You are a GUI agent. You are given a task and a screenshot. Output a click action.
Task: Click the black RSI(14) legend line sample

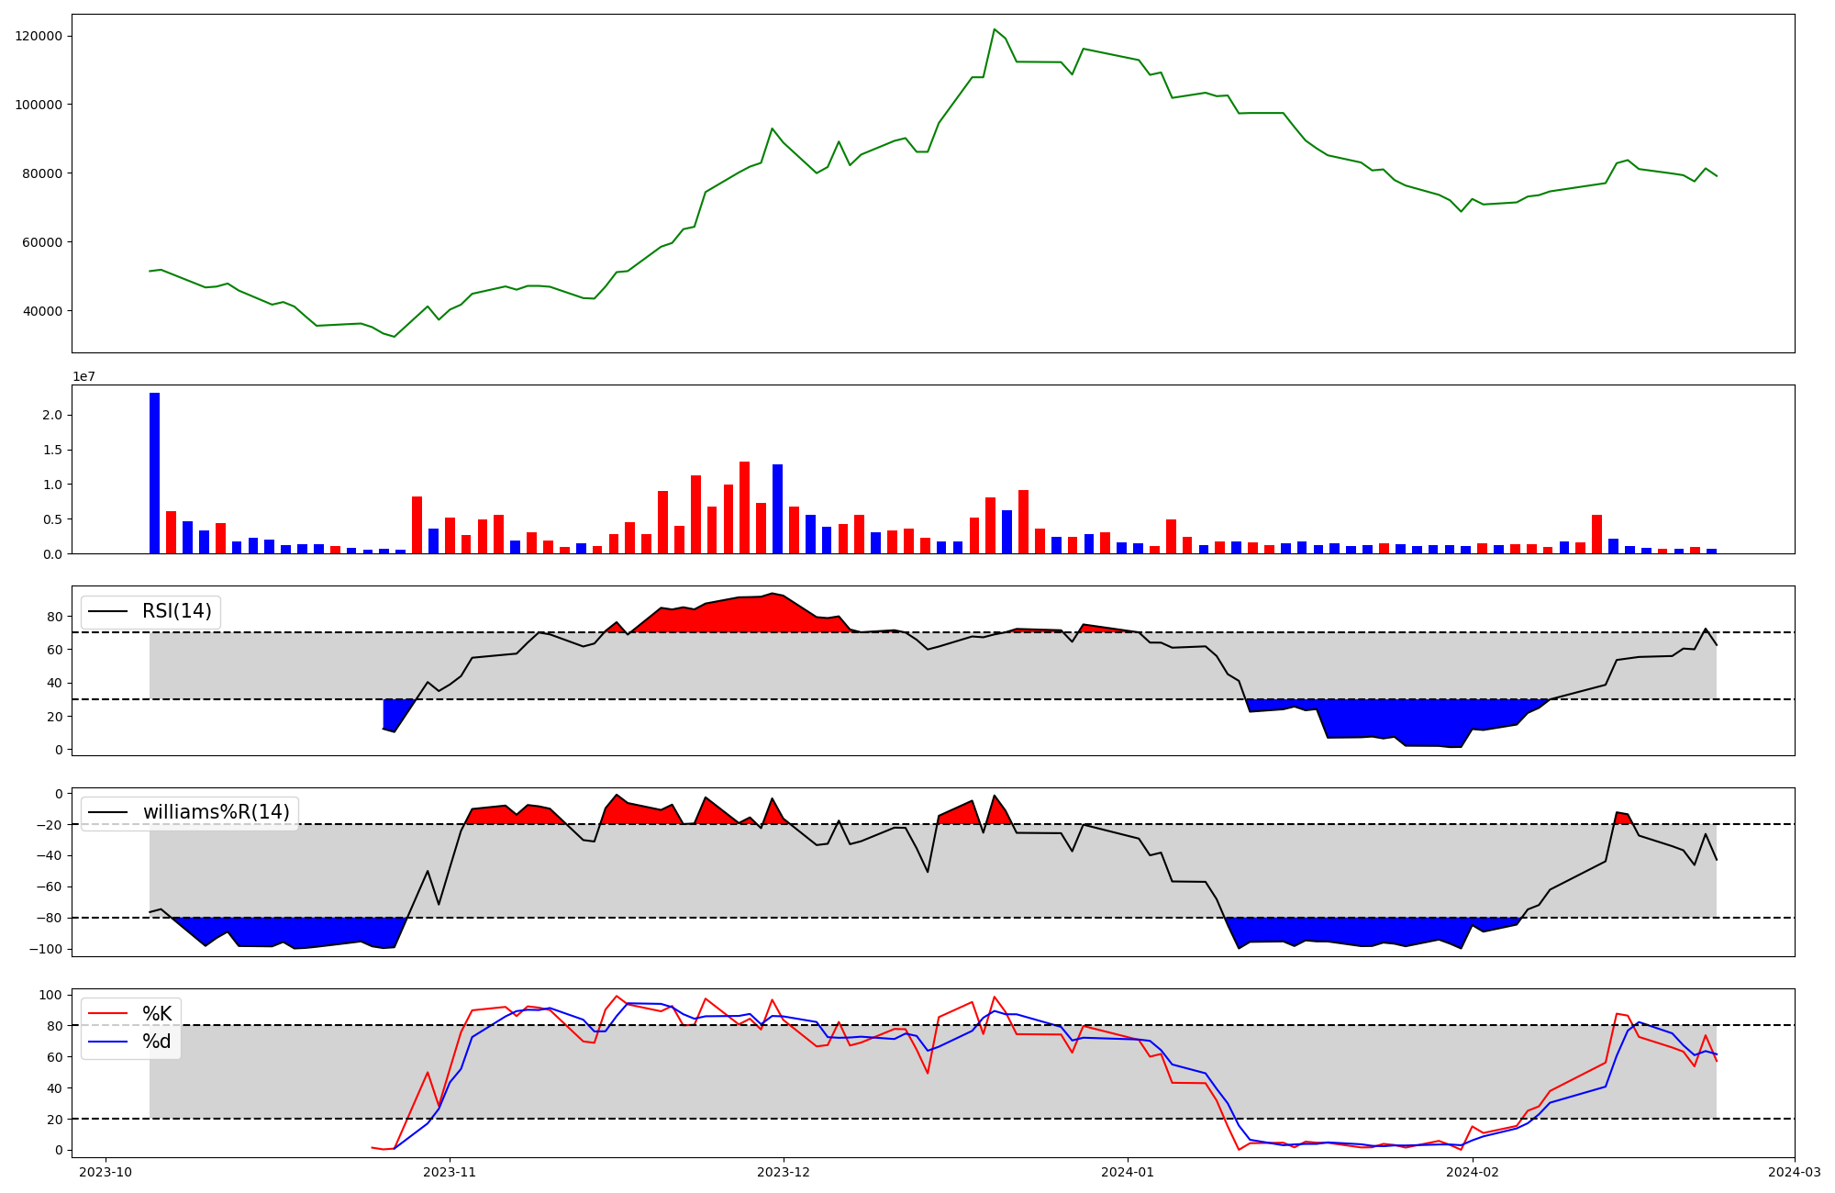[108, 612]
